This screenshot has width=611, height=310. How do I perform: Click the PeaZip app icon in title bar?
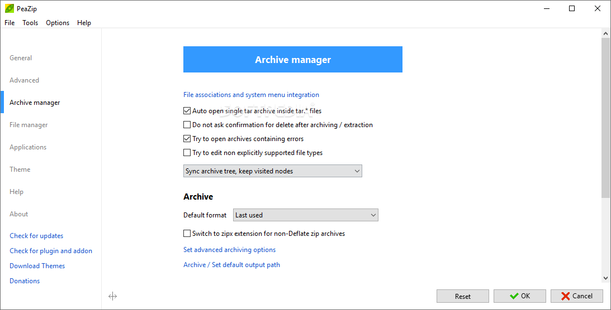click(x=10, y=8)
